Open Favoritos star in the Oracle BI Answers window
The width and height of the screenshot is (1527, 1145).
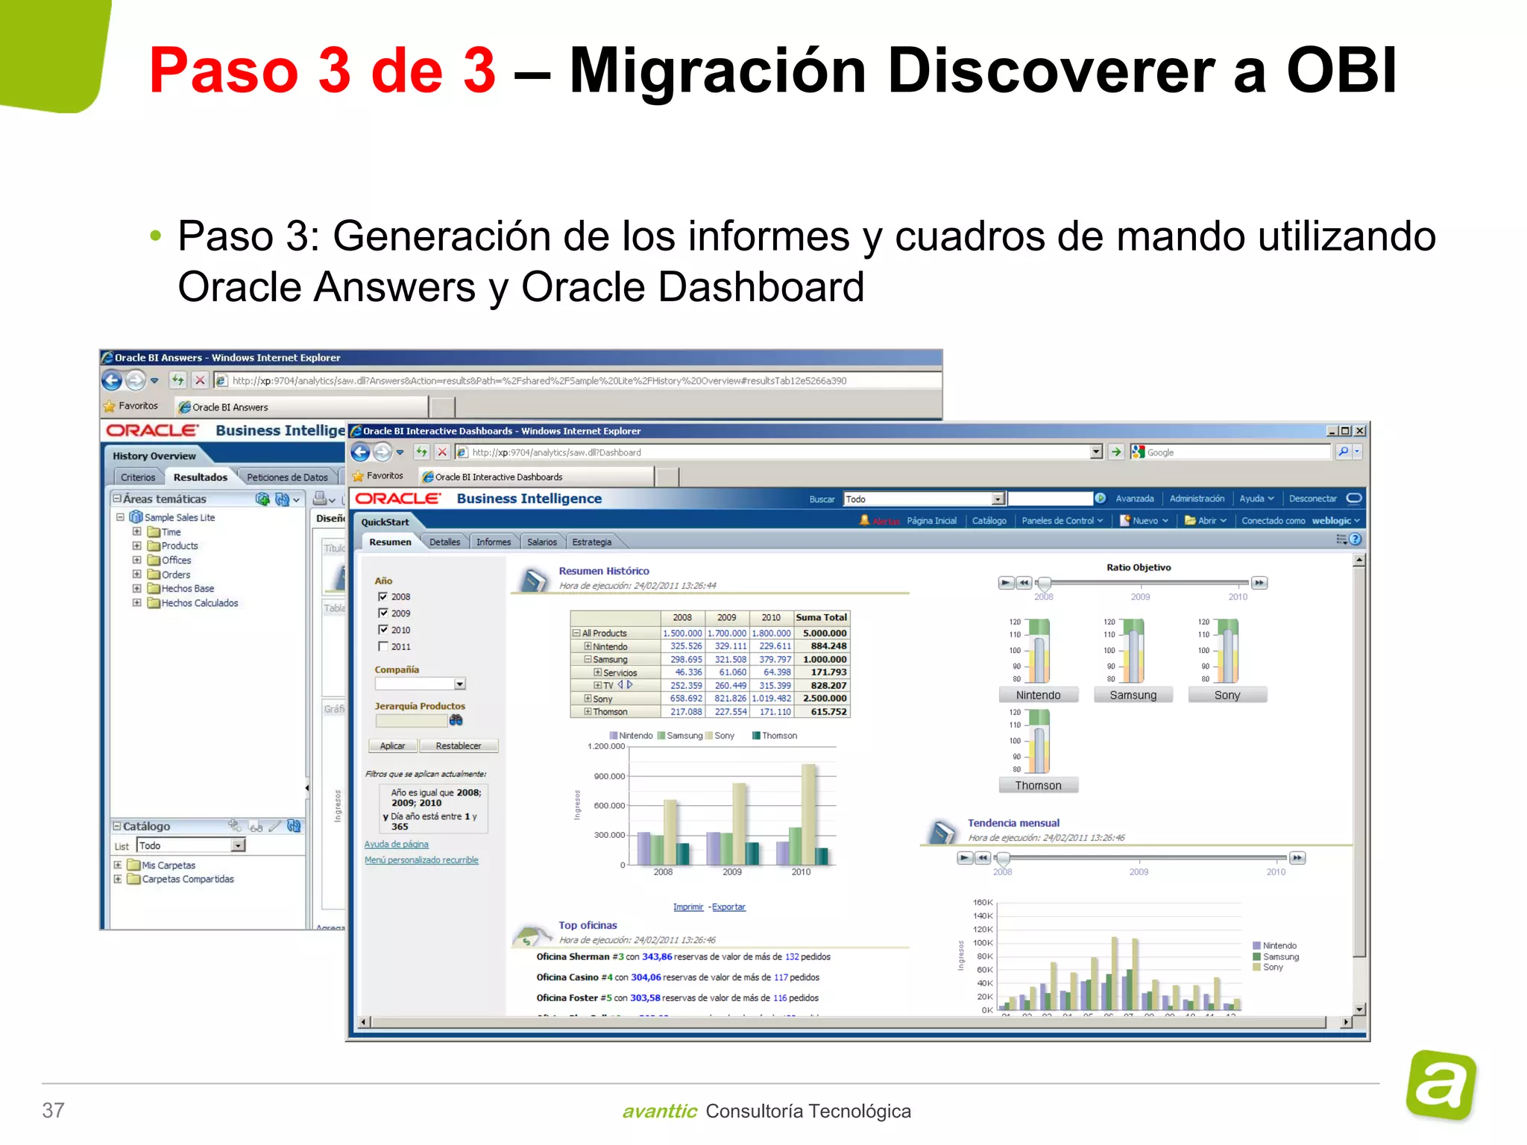click(x=110, y=406)
